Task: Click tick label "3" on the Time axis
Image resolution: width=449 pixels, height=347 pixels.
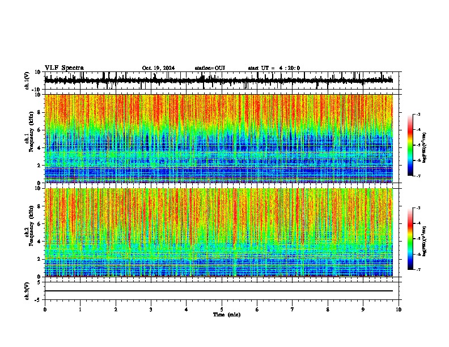Action: [151, 310]
